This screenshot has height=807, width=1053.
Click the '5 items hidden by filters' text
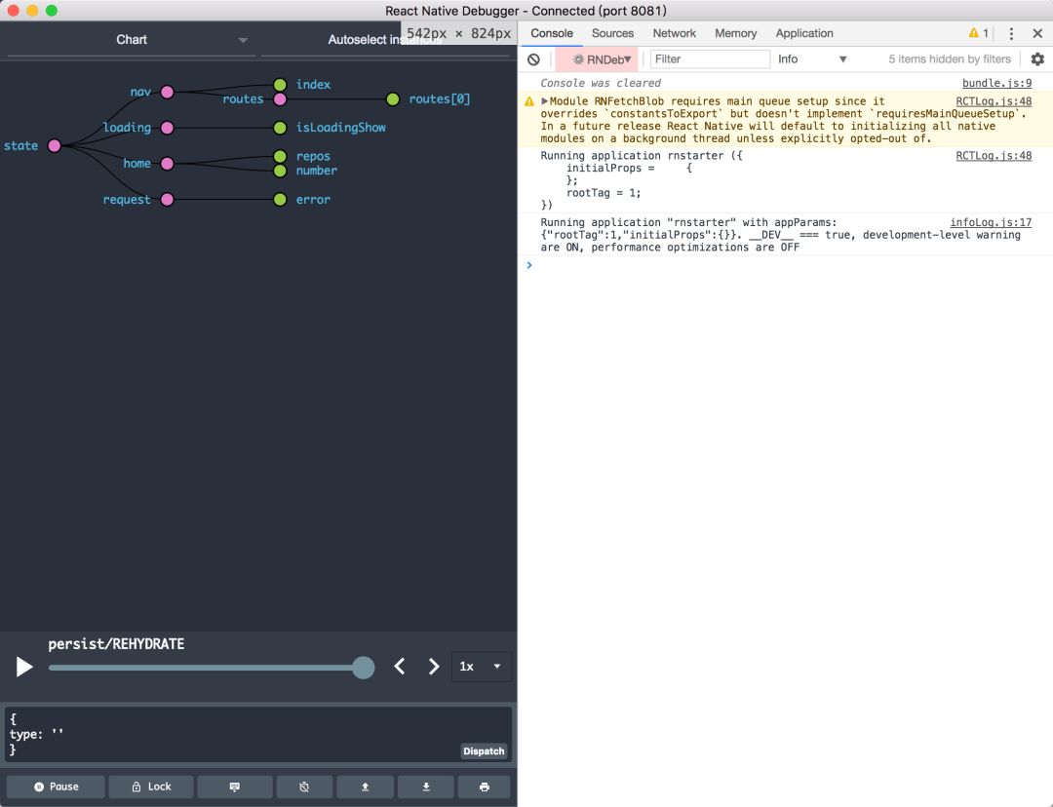950,59
